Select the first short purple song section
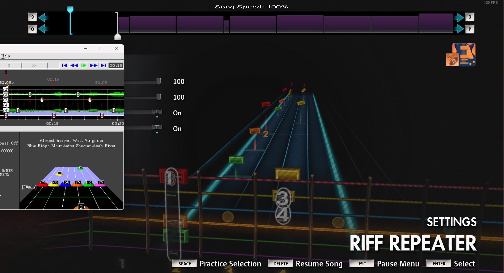Viewport: 504px width, 273px height. 124,24
